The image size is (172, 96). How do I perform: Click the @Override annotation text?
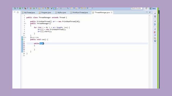[x=34, y=37]
